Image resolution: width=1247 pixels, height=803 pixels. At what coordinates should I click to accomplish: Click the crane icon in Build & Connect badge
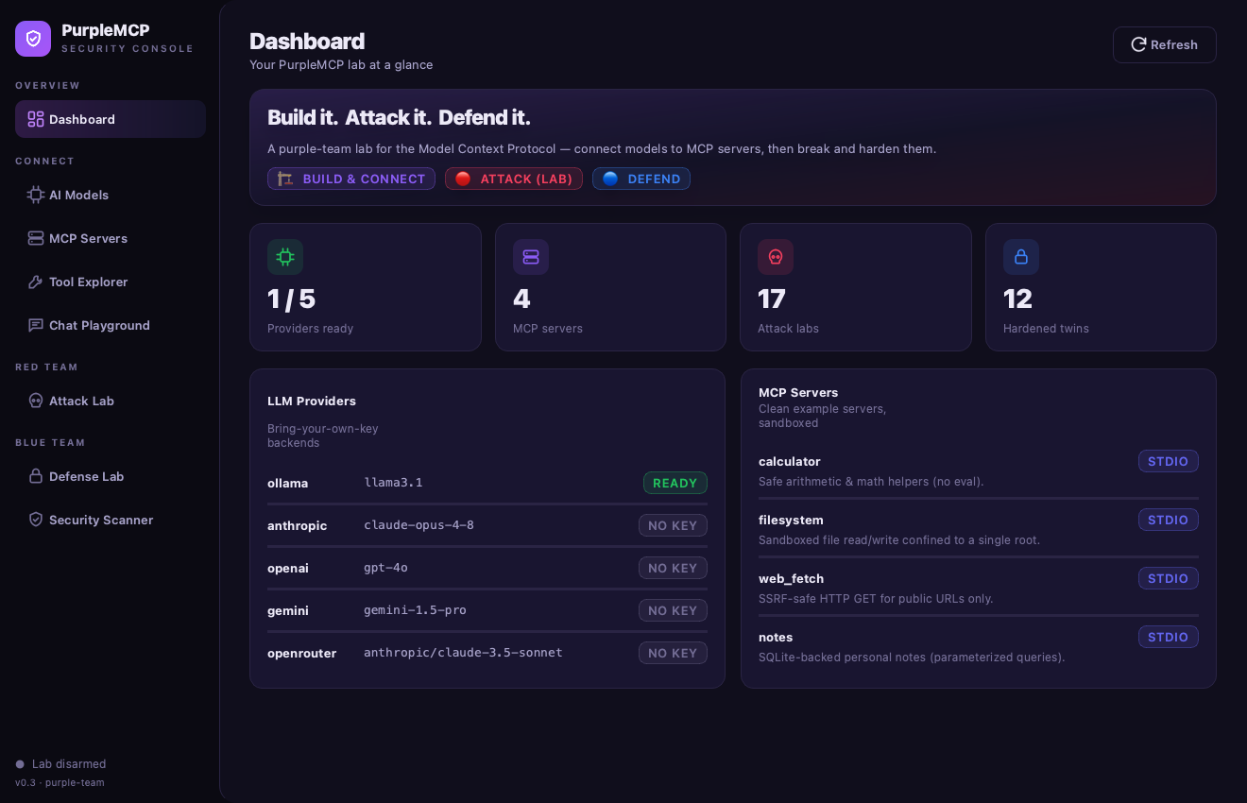click(285, 179)
